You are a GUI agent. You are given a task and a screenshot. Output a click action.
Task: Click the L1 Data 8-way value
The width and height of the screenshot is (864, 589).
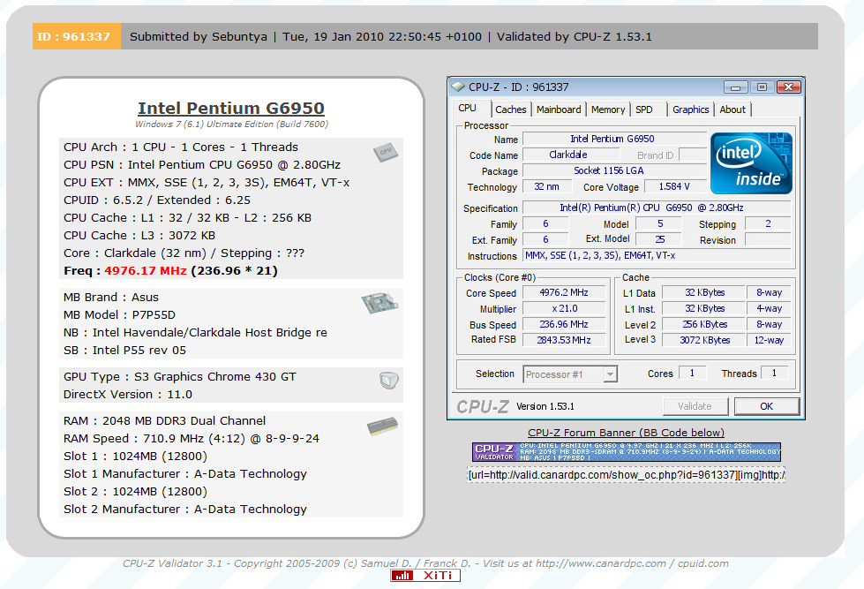tap(769, 293)
